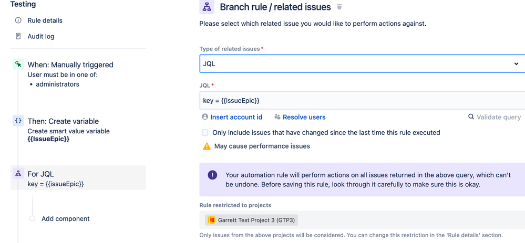
Task: Enable Only include issues that have changed checkbox
Action: [x=205, y=133]
